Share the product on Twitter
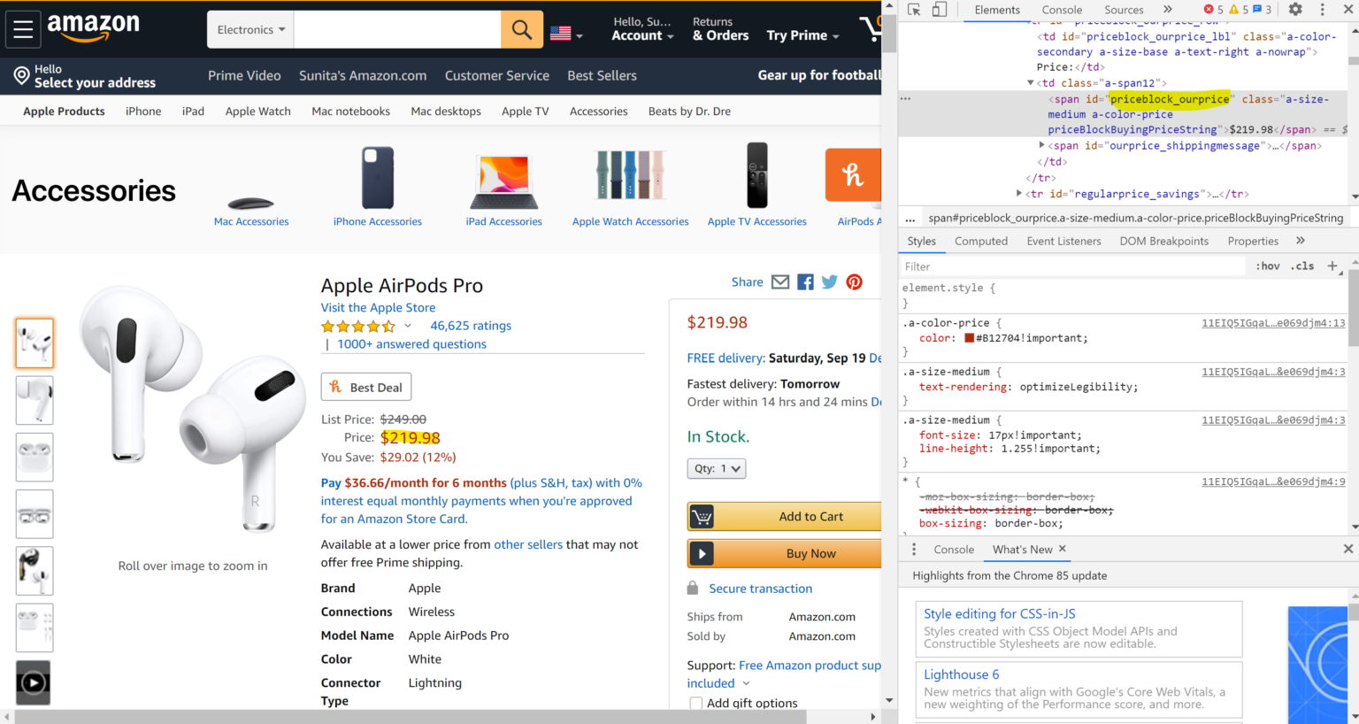The image size is (1359, 724). [x=829, y=281]
